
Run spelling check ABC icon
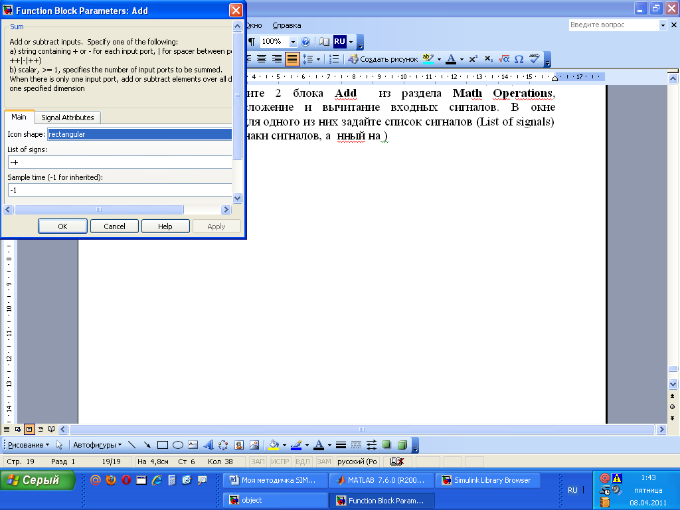click(535, 59)
